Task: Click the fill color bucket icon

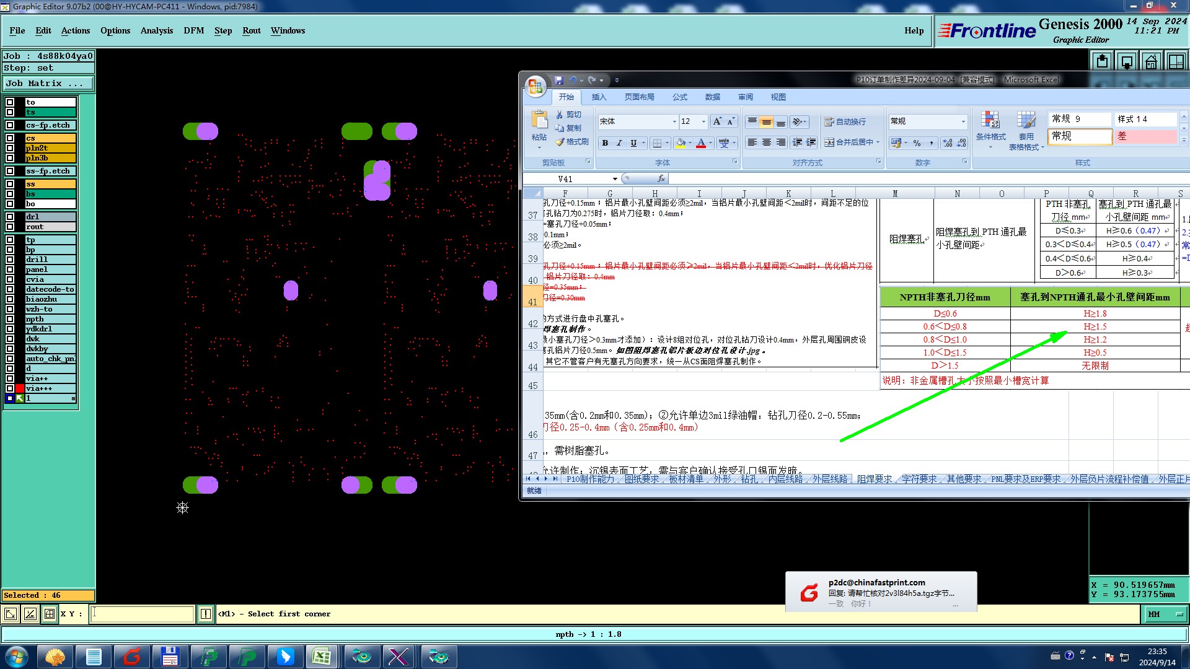Action: pyautogui.click(x=681, y=143)
